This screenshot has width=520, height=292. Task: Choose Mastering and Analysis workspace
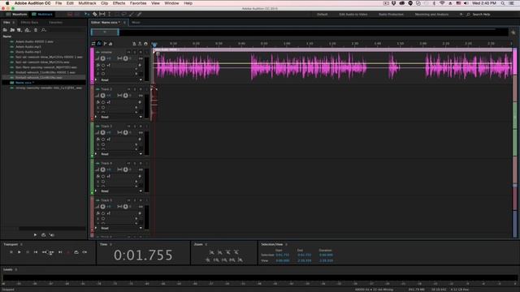[x=431, y=15]
